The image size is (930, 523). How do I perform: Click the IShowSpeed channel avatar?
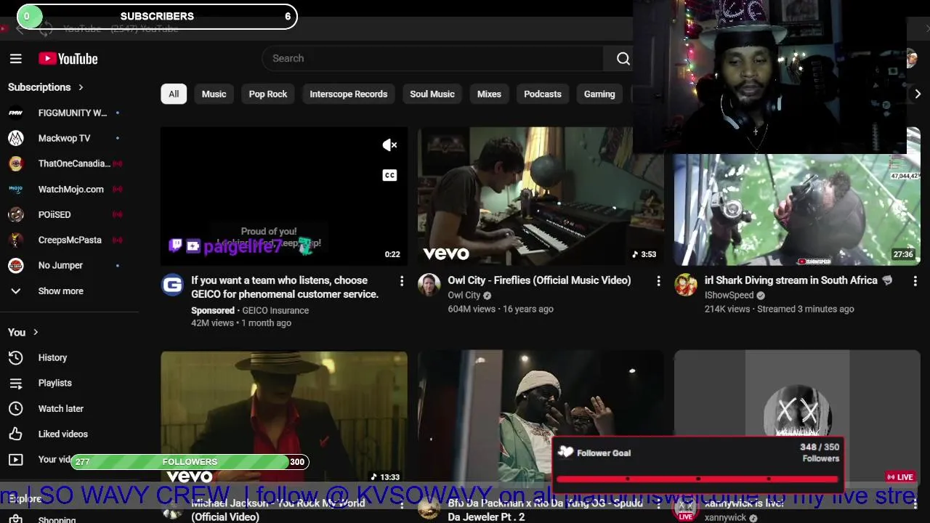pos(685,285)
